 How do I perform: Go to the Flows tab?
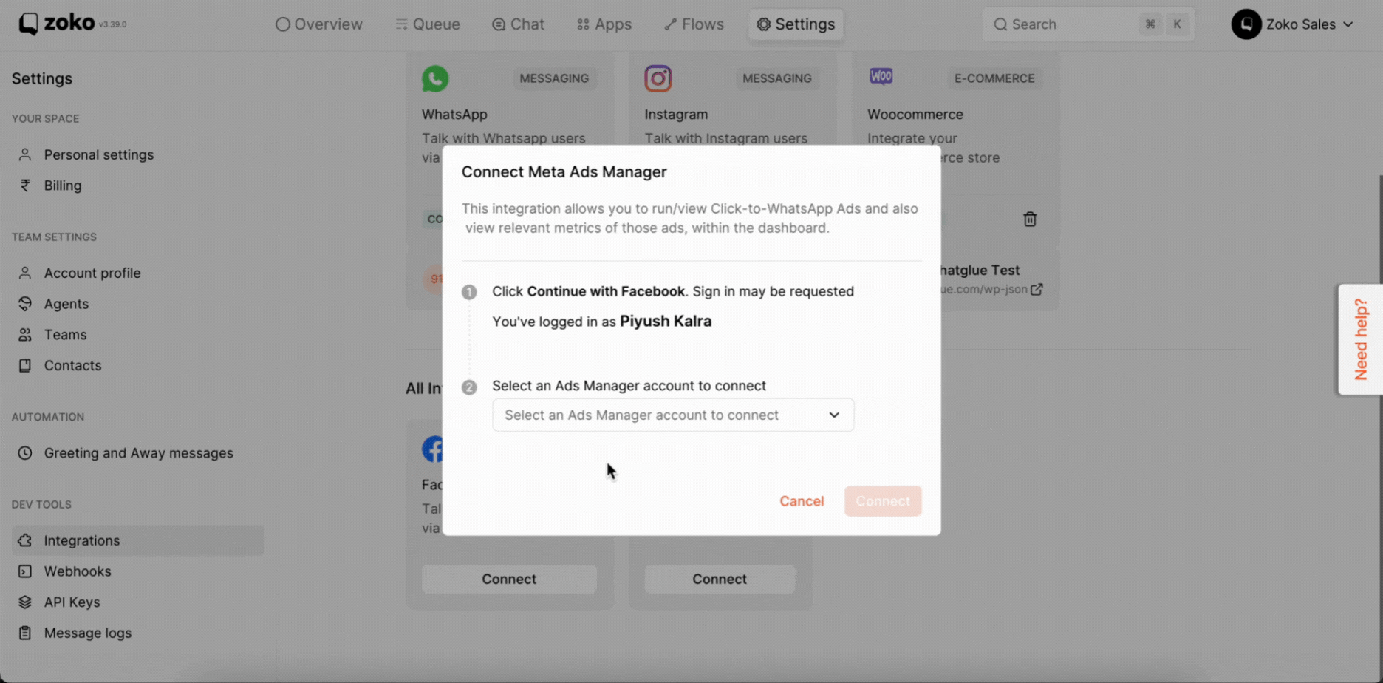pyautogui.click(x=694, y=24)
